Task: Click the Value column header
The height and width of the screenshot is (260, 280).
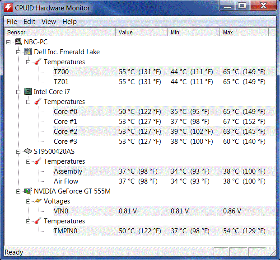Action: click(x=141, y=32)
